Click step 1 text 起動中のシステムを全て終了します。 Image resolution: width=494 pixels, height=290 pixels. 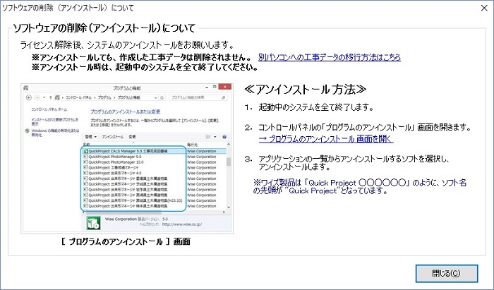click(315, 107)
